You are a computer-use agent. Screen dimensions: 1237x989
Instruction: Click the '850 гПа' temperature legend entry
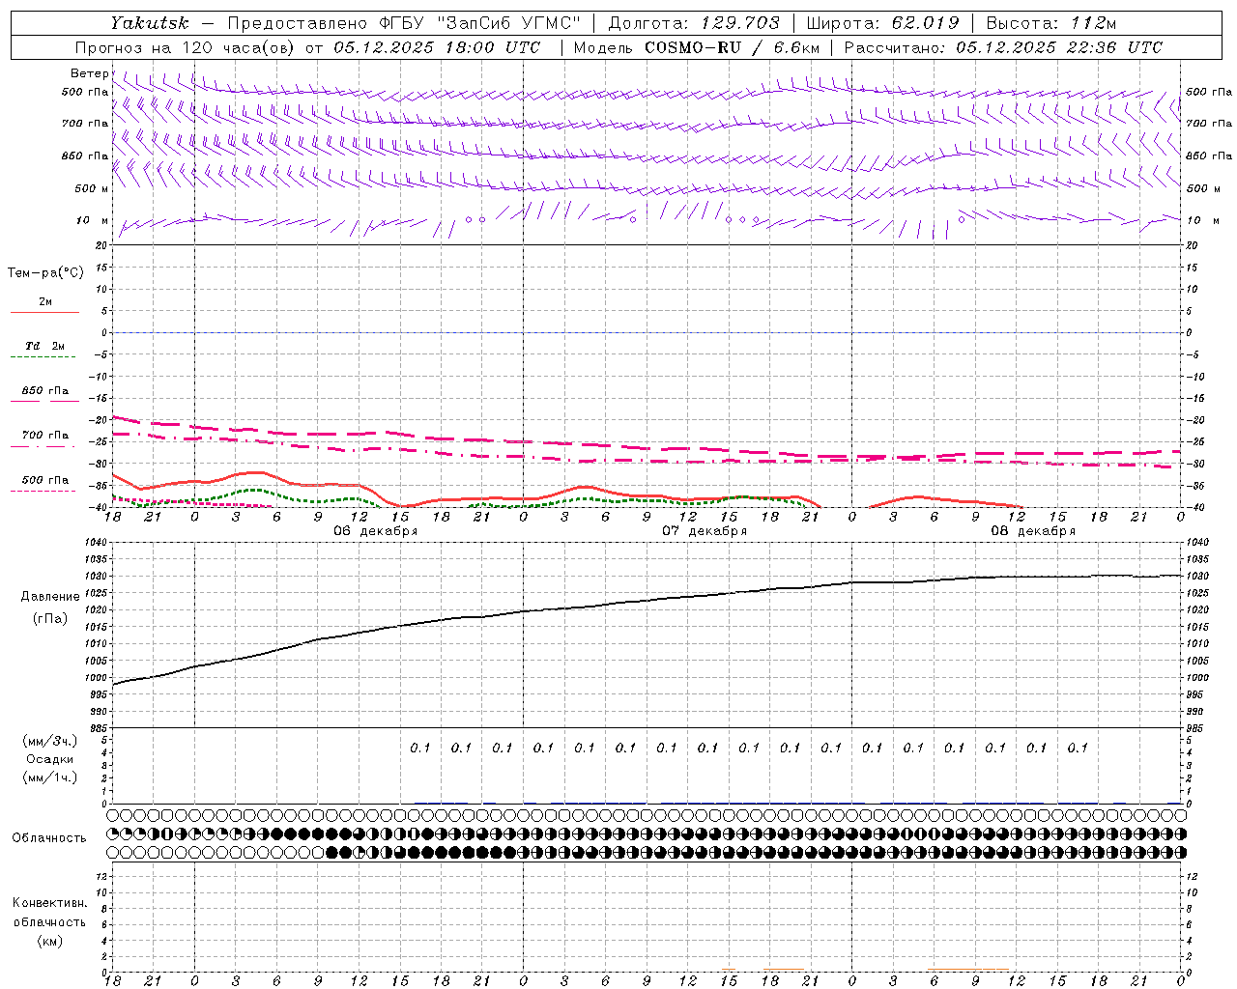point(45,391)
